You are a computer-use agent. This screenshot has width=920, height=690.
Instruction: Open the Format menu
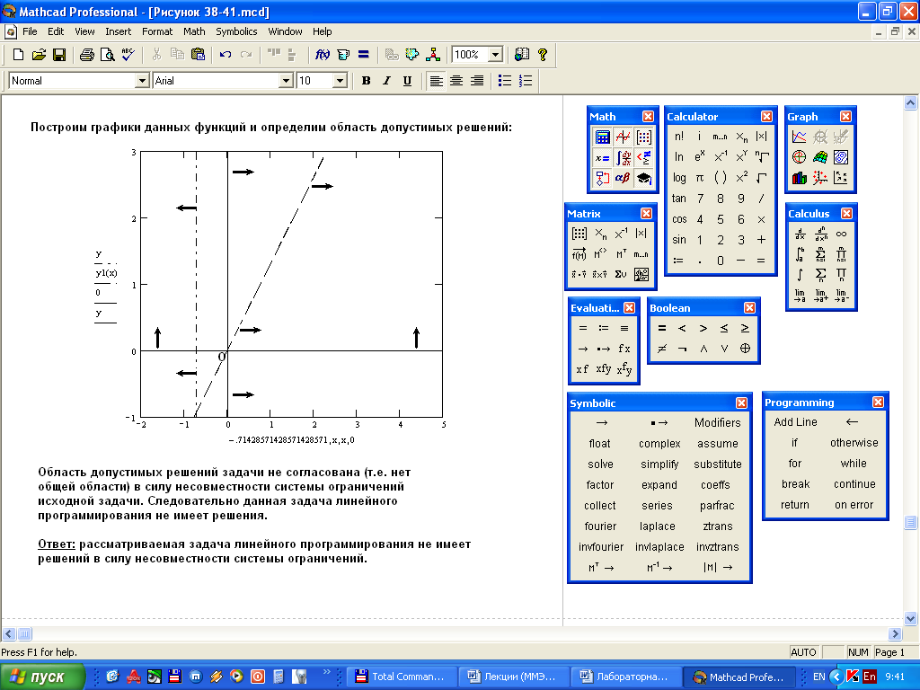157,31
